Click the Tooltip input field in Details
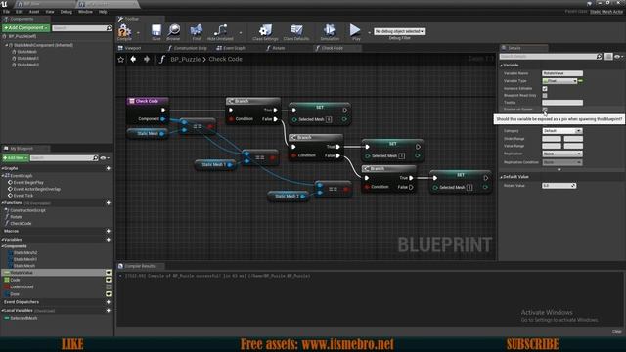626x352 pixels. pyautogui.click(x=562, y=103)
